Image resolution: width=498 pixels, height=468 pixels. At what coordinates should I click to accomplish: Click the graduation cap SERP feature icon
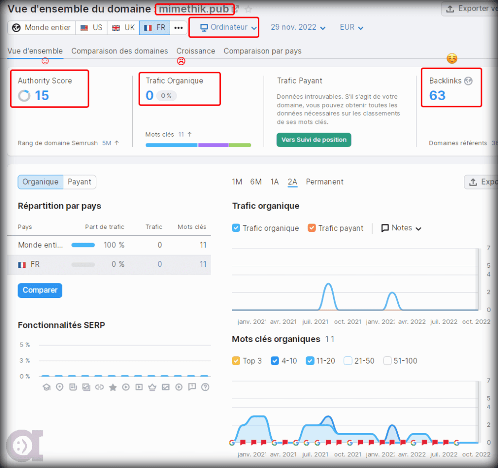(x=47, y=387)
